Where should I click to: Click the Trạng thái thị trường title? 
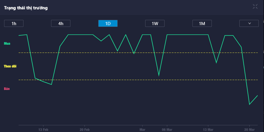point(26,8)
